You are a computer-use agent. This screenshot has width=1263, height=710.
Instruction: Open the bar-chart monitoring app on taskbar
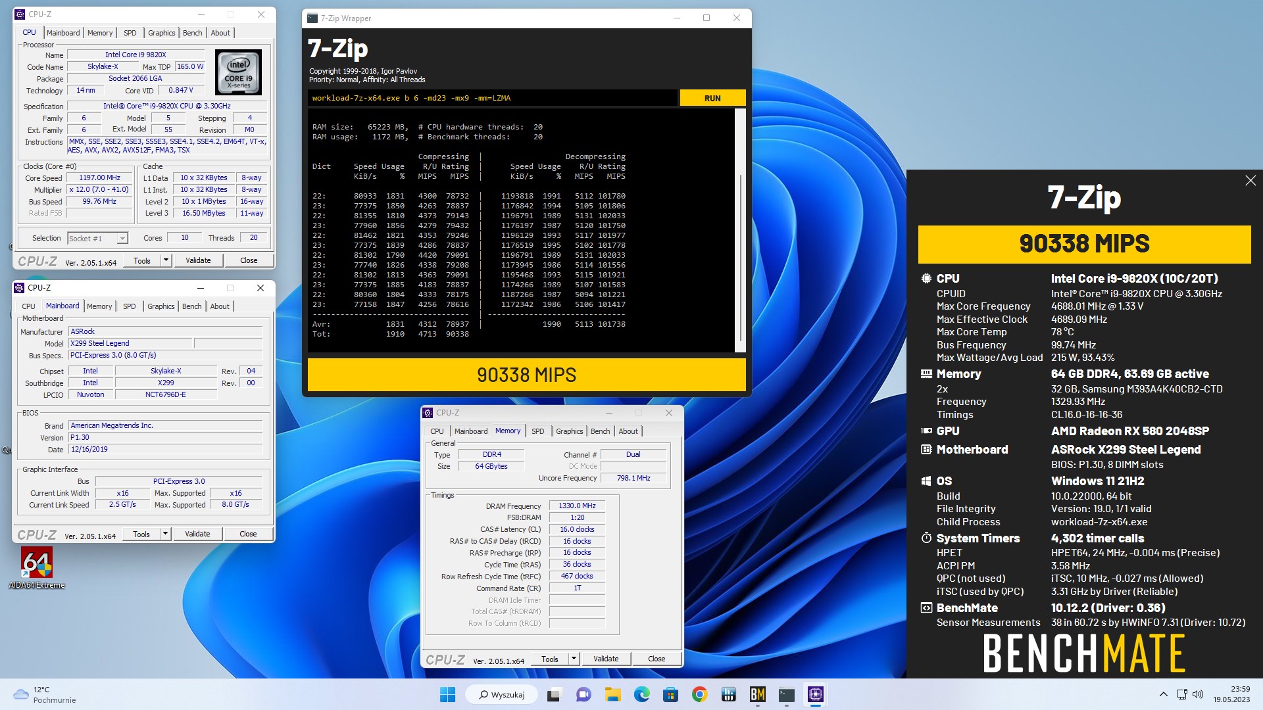[728, 694]
